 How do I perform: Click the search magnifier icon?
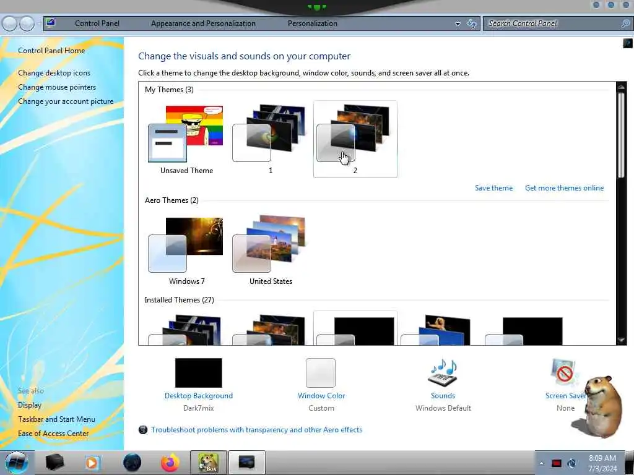pyautogui.click(x=625, y=24)
